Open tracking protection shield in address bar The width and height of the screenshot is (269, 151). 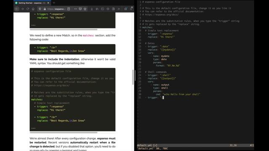(x=40, y=9)
